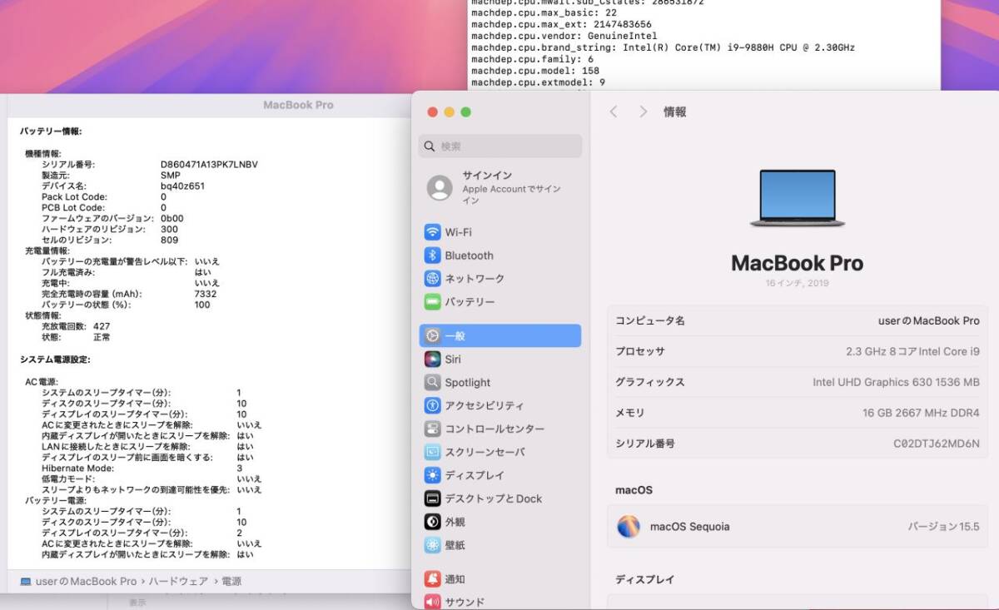This screenshot has height=610, width=999.
Task: Open the 通知 bell icon
Action: [432, 579]
